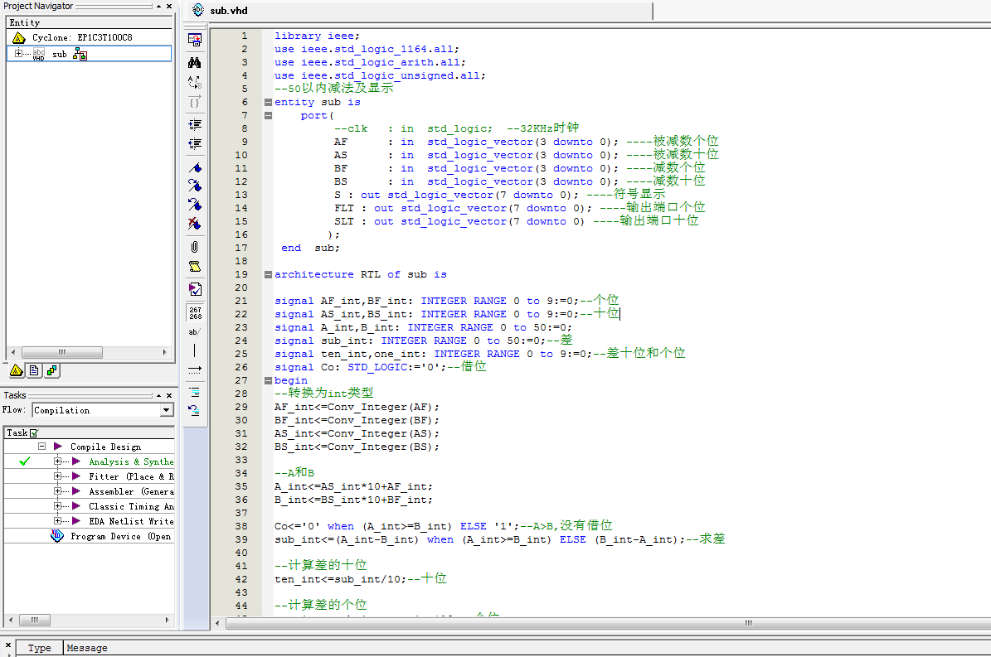Screen dimensions: 991x657
Task: Click the Assembler task purple play arrow
Action: [x=76, y=491]
